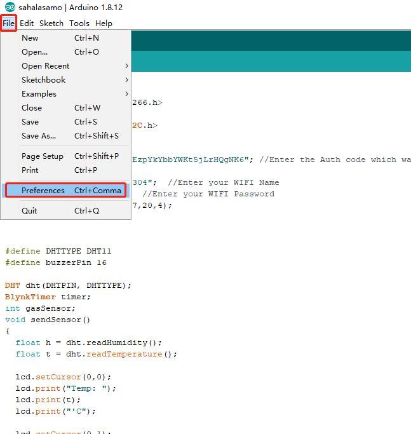Click the '#define buzzerPin 16' code line

pyautogui.click(x=56, y=262)
